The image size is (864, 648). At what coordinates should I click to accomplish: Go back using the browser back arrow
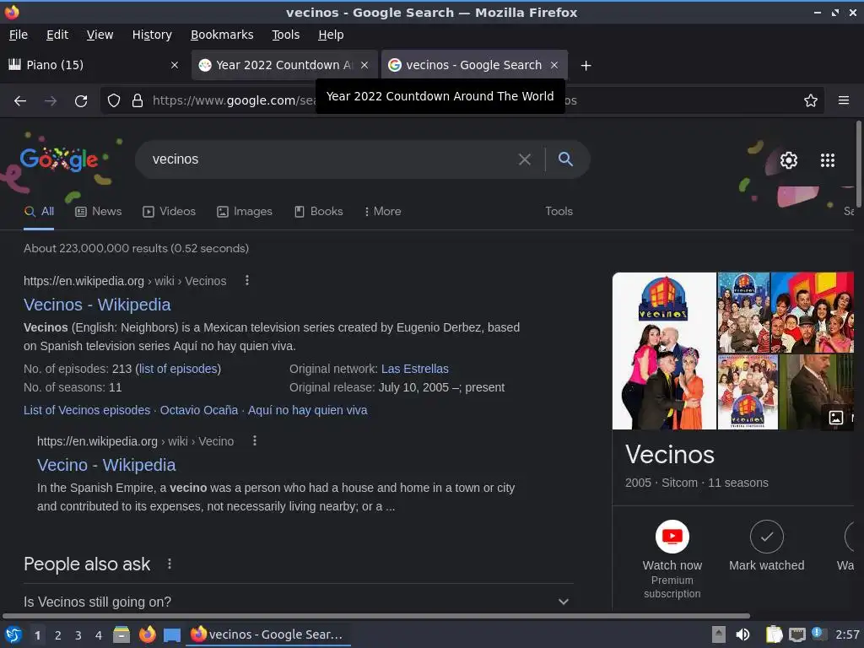pyautogui.click(x=20, y=101)
